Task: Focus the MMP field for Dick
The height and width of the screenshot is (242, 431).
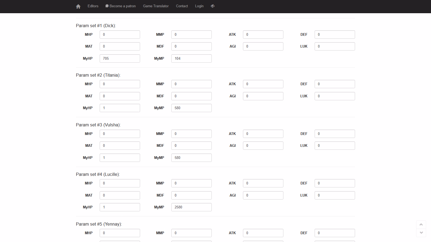Action: coord(192,34)
